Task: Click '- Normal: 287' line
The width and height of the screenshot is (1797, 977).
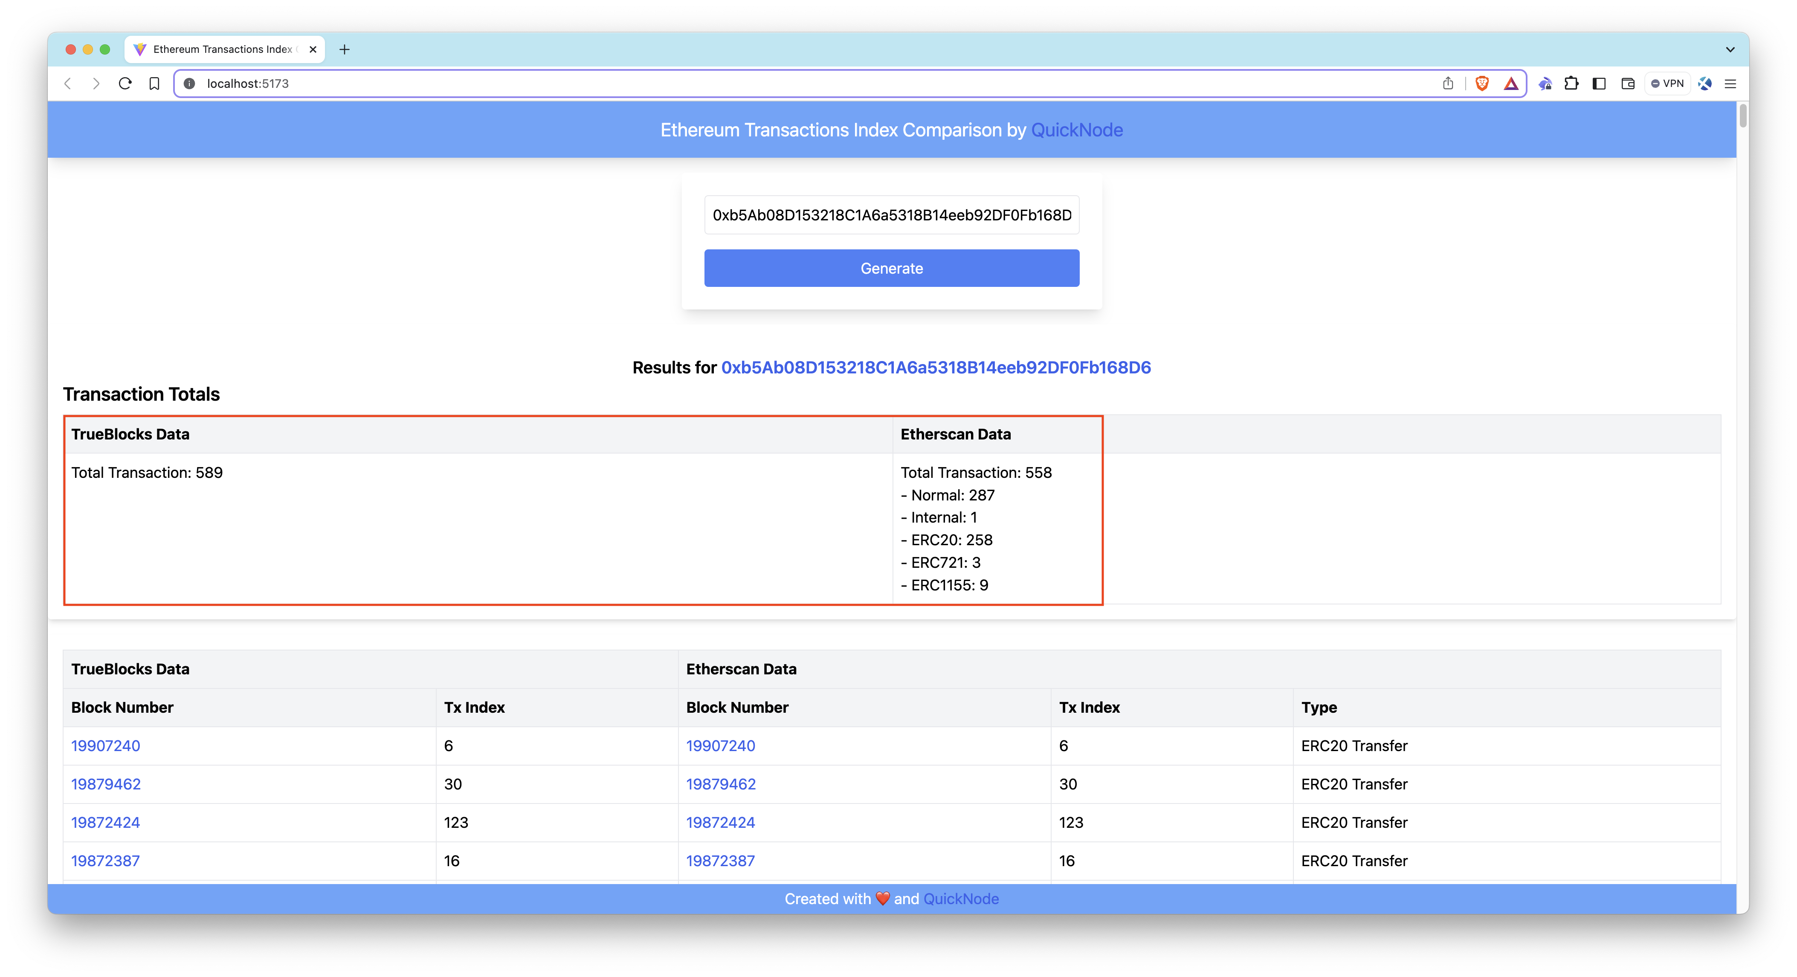Action: (948, 495)
